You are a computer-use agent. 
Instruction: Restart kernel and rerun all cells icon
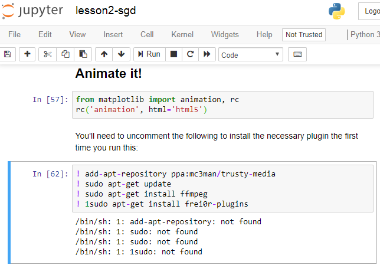coord(207,54)
